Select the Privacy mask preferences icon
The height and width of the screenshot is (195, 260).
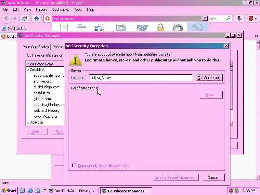click(x=142, y=28)
